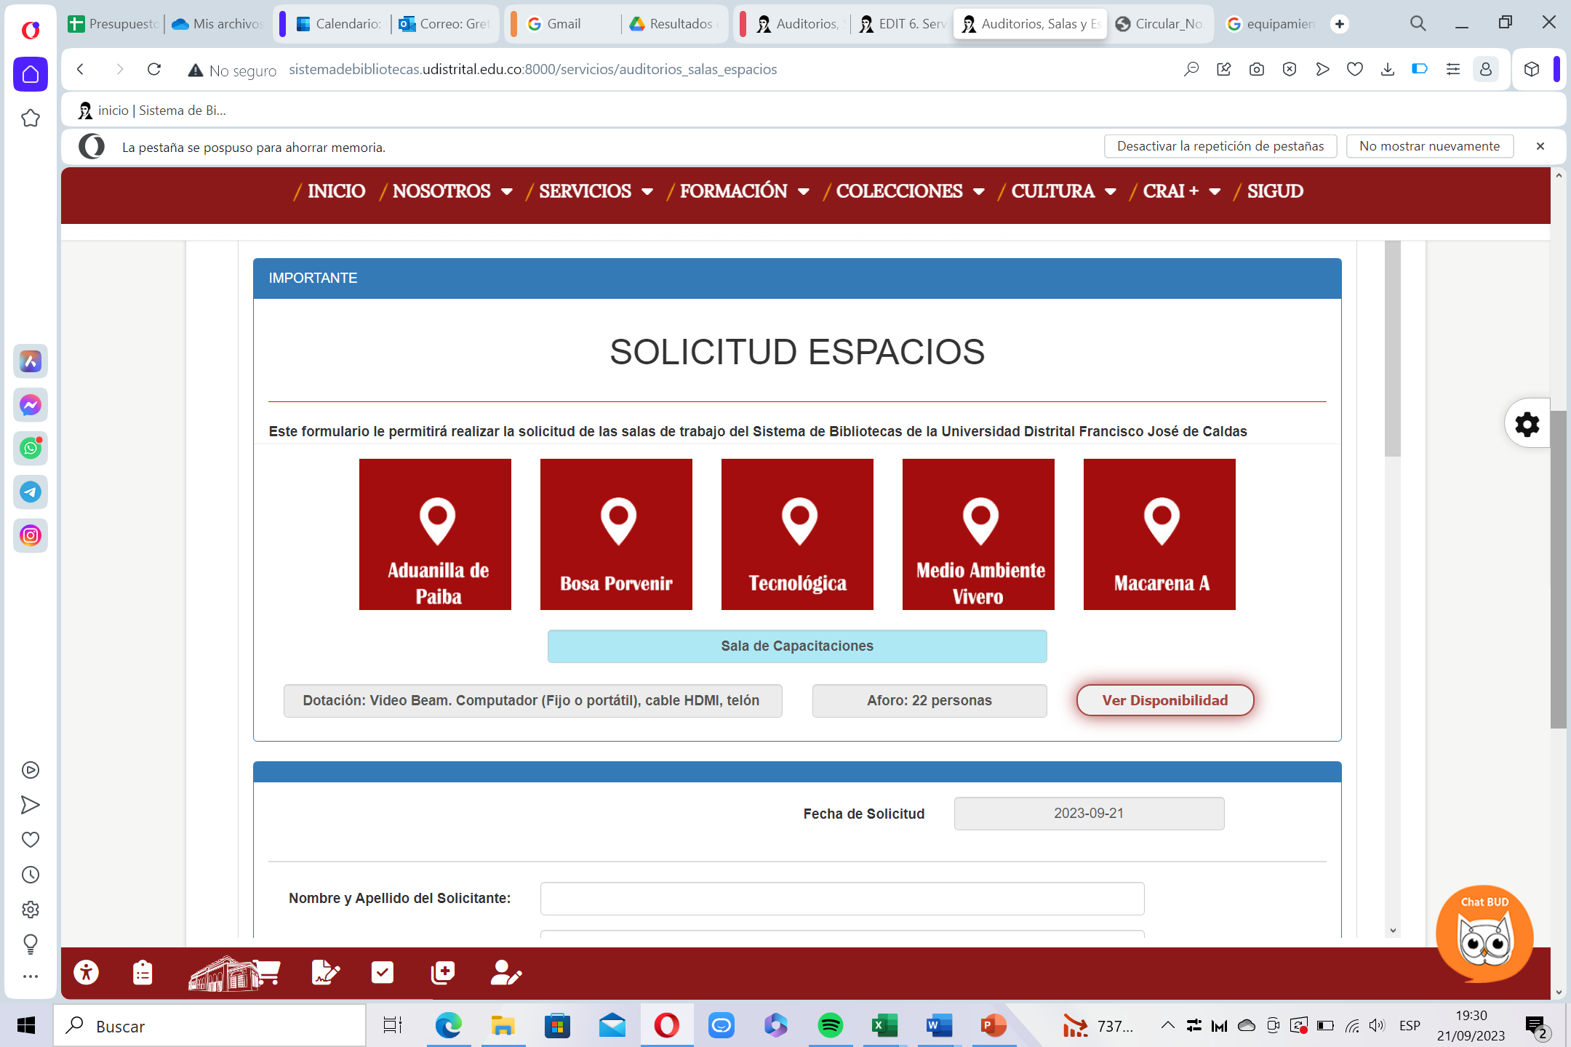Click the snapshot camera icon in address bar

click(1256, 69)
